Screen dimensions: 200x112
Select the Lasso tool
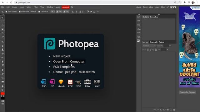point(2,26)
